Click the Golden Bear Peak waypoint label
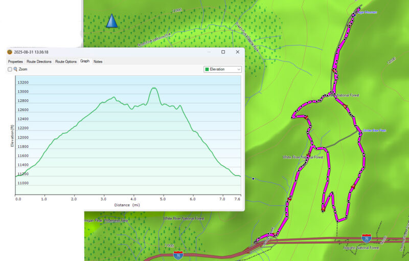The height and width of the screenshot is (261, 409). [x=374, y=130]
